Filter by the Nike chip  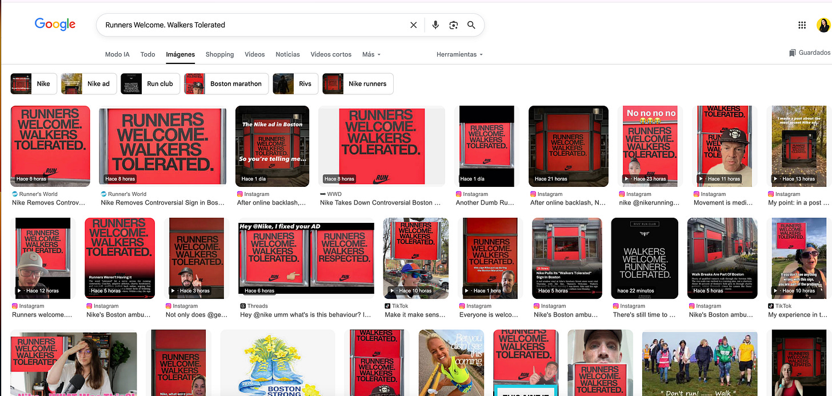[33, 83]
